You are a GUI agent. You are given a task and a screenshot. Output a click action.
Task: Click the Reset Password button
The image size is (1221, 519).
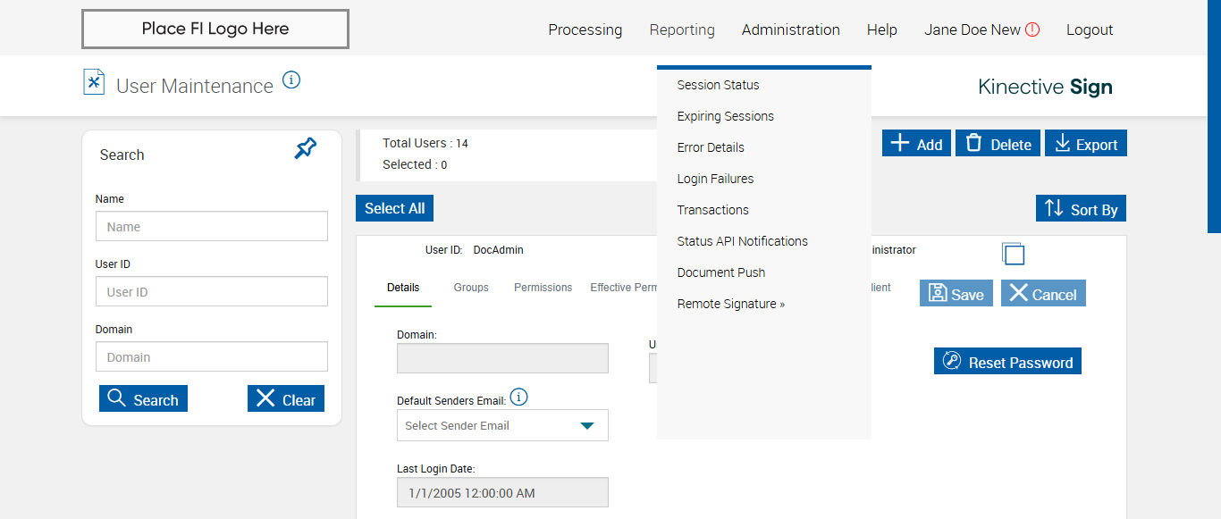(1007, 362)
